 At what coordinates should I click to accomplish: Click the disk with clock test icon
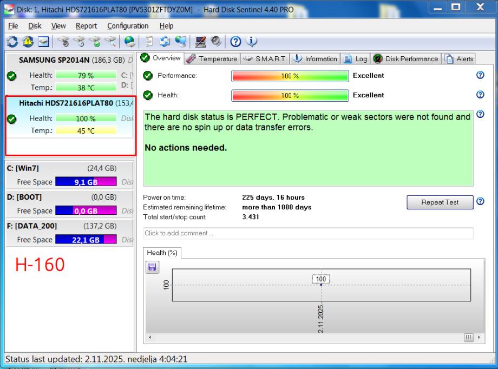79,41
